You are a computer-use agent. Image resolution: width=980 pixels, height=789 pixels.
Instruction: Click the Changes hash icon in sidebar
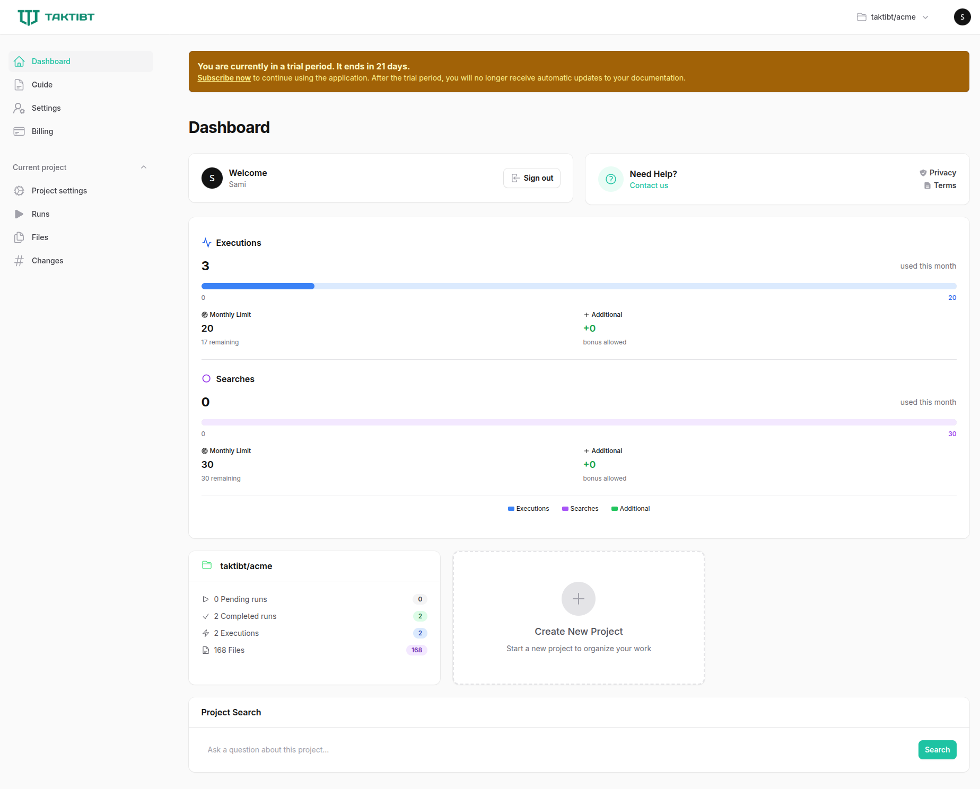coord(19,261)
